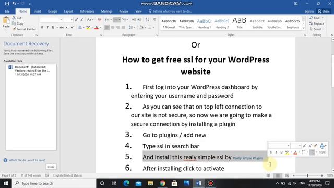Decrease paragraph indent

pos(134,20)
